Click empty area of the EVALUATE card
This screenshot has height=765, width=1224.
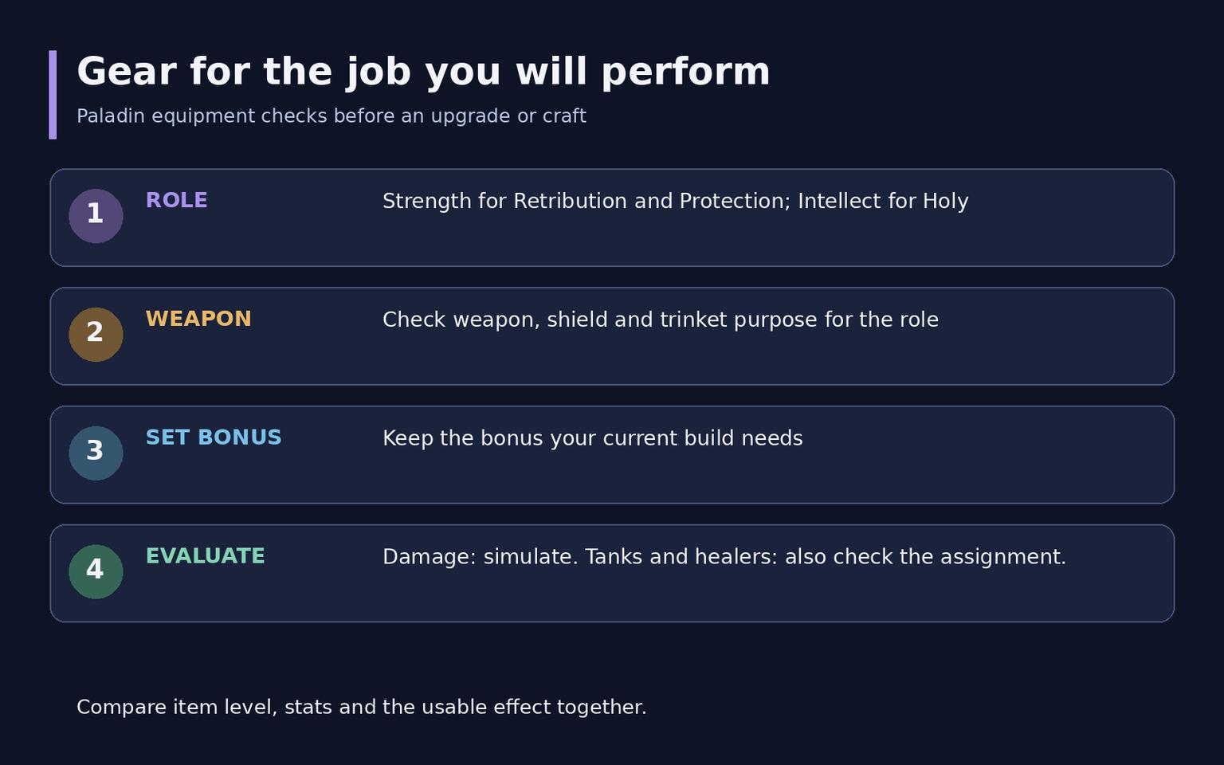717,598
